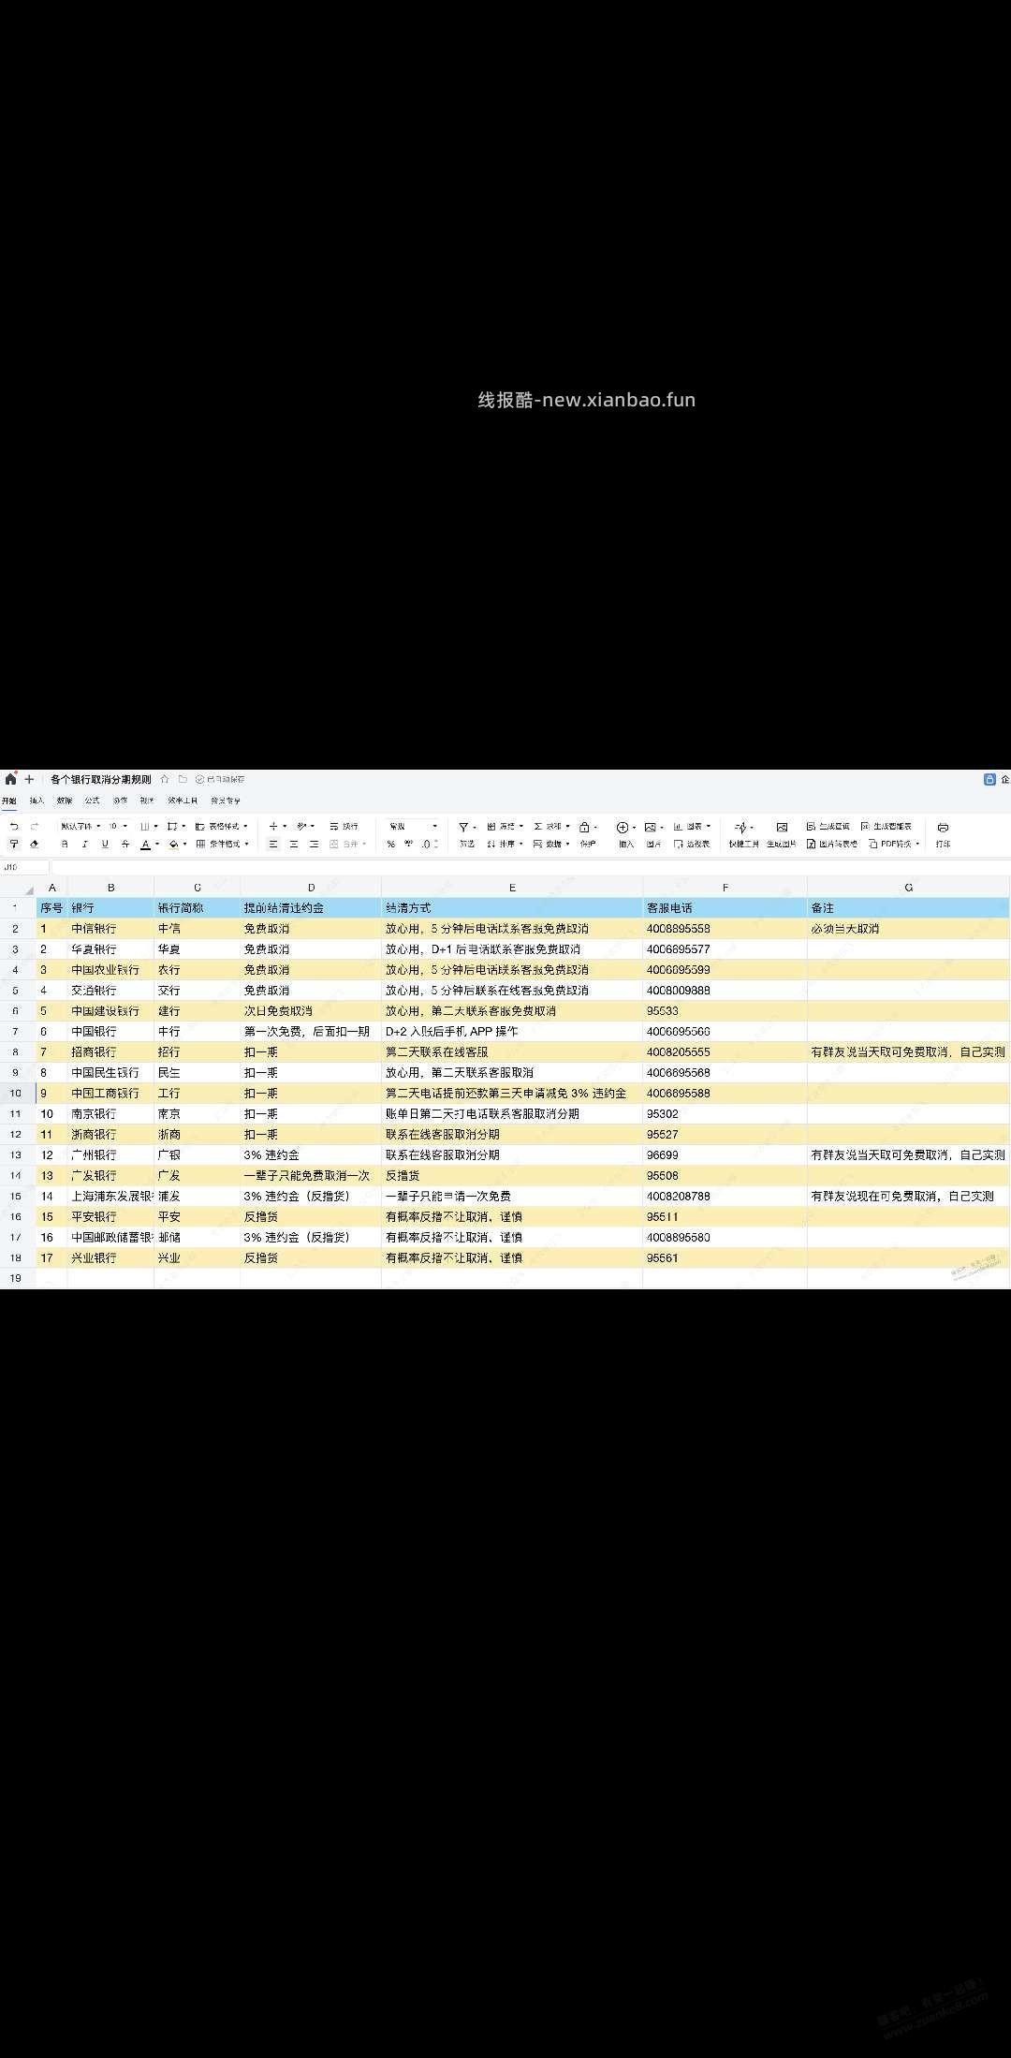Click the align left icon
1011x2058 pixels.
[x=273, y=845]
